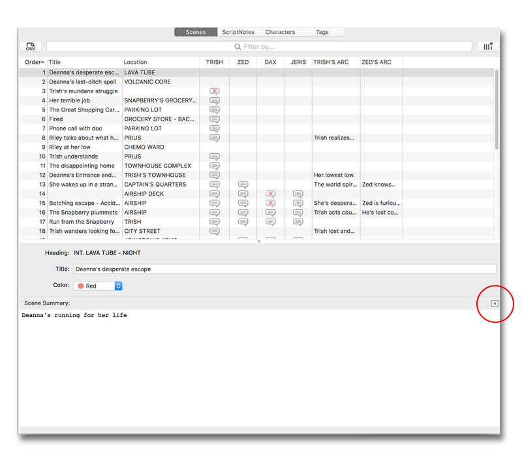
Task: Sort by the Order column header
Action: [35, 62]
